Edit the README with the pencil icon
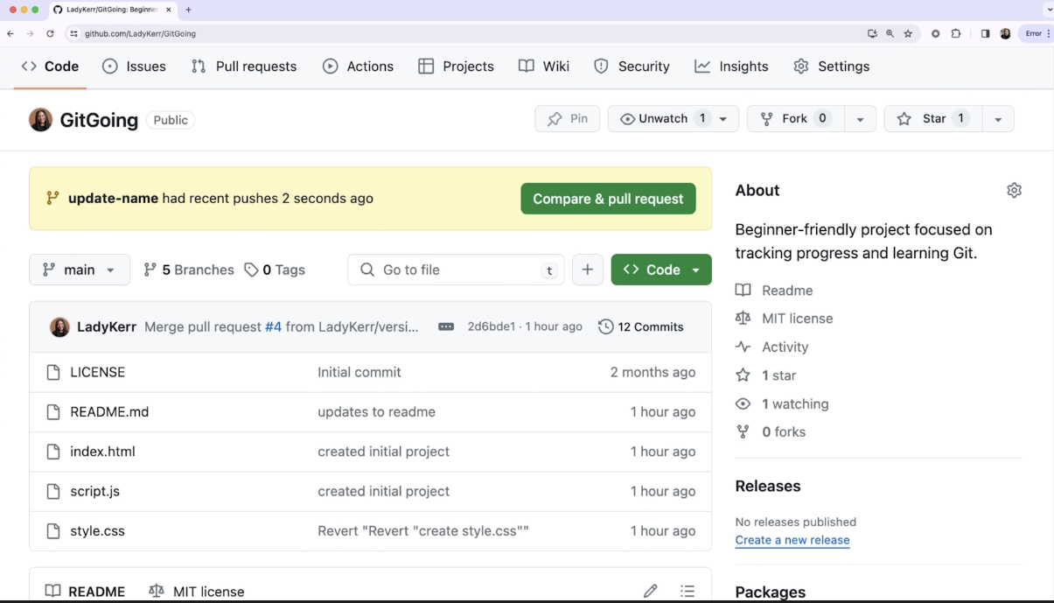The image size is (1054, 603). 651,591
